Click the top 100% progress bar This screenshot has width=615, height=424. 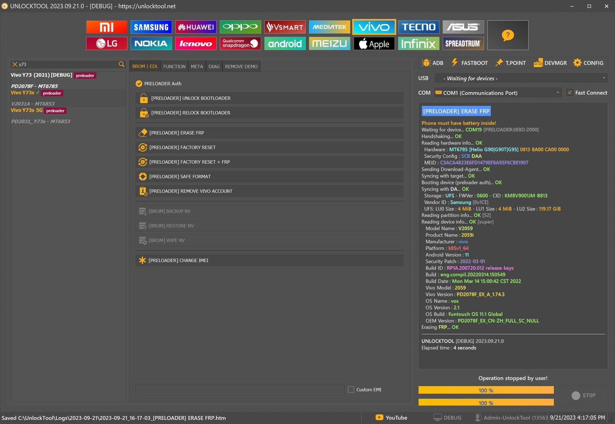[486, 390]
